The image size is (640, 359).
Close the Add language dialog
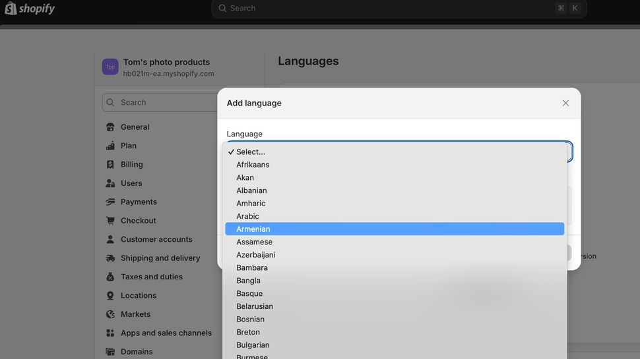click(565, 103)
